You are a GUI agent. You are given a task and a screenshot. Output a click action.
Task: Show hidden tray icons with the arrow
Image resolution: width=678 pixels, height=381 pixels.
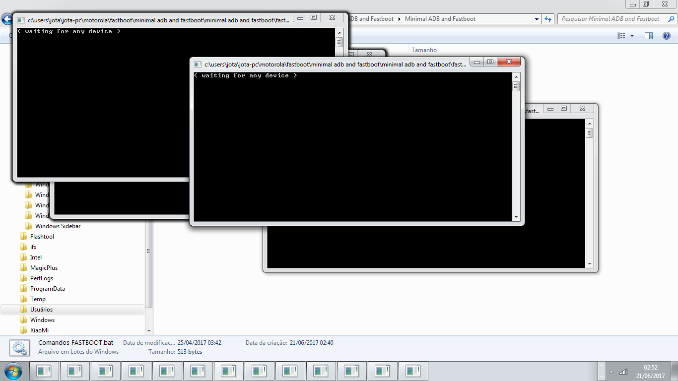pos(611,372)
